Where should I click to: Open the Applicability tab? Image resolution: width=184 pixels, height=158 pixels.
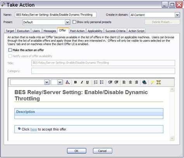tap(95, 31)
